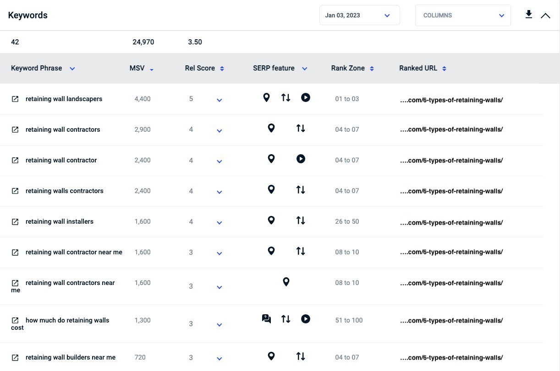This screenshot has height=371, width=560.
Task: Click video icon in retaining wall landscapers row
Action: (306, 97)
